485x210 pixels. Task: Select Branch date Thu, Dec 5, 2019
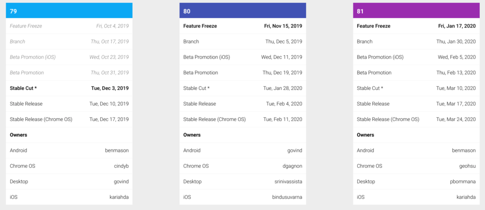pos(284,42)
